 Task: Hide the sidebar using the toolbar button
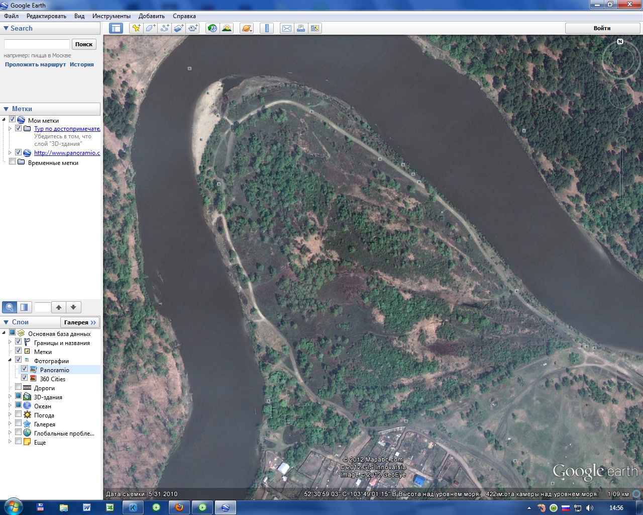(116, 28)
